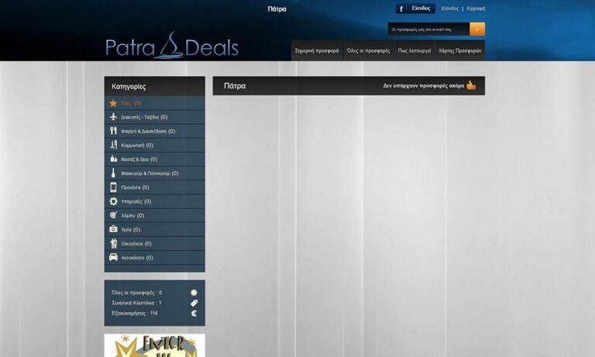
Task: Click the plain Είσοδος login link
Action: 449,9
